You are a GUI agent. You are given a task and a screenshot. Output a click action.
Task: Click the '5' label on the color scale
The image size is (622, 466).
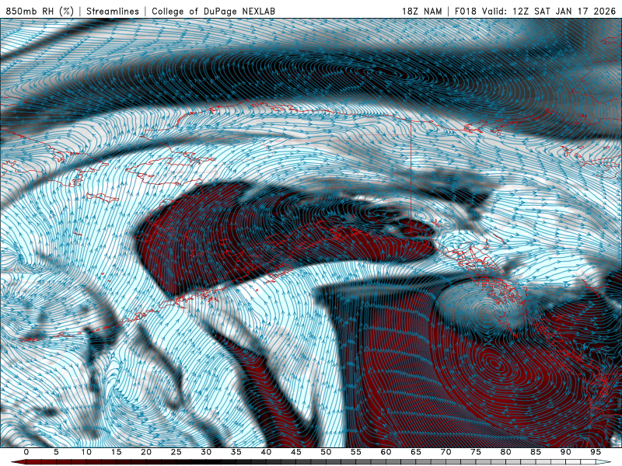coord(56,452)
